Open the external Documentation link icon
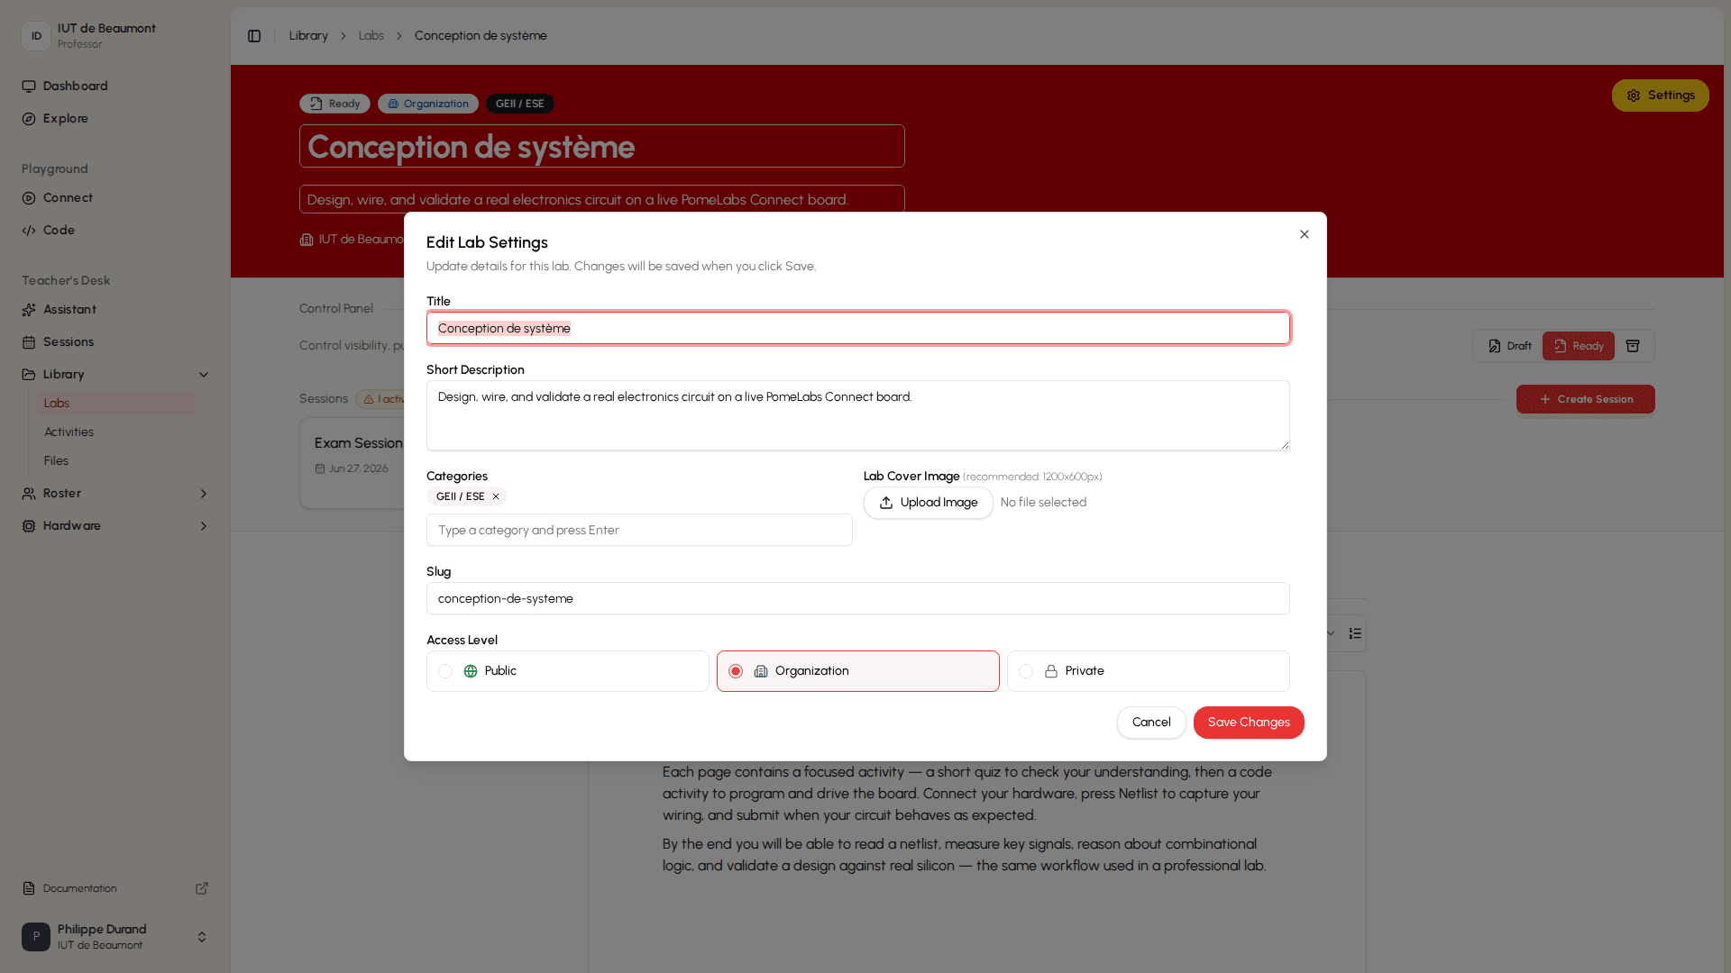The width and height of the screenshot is (1731, 973). click(x=202, y=888)
